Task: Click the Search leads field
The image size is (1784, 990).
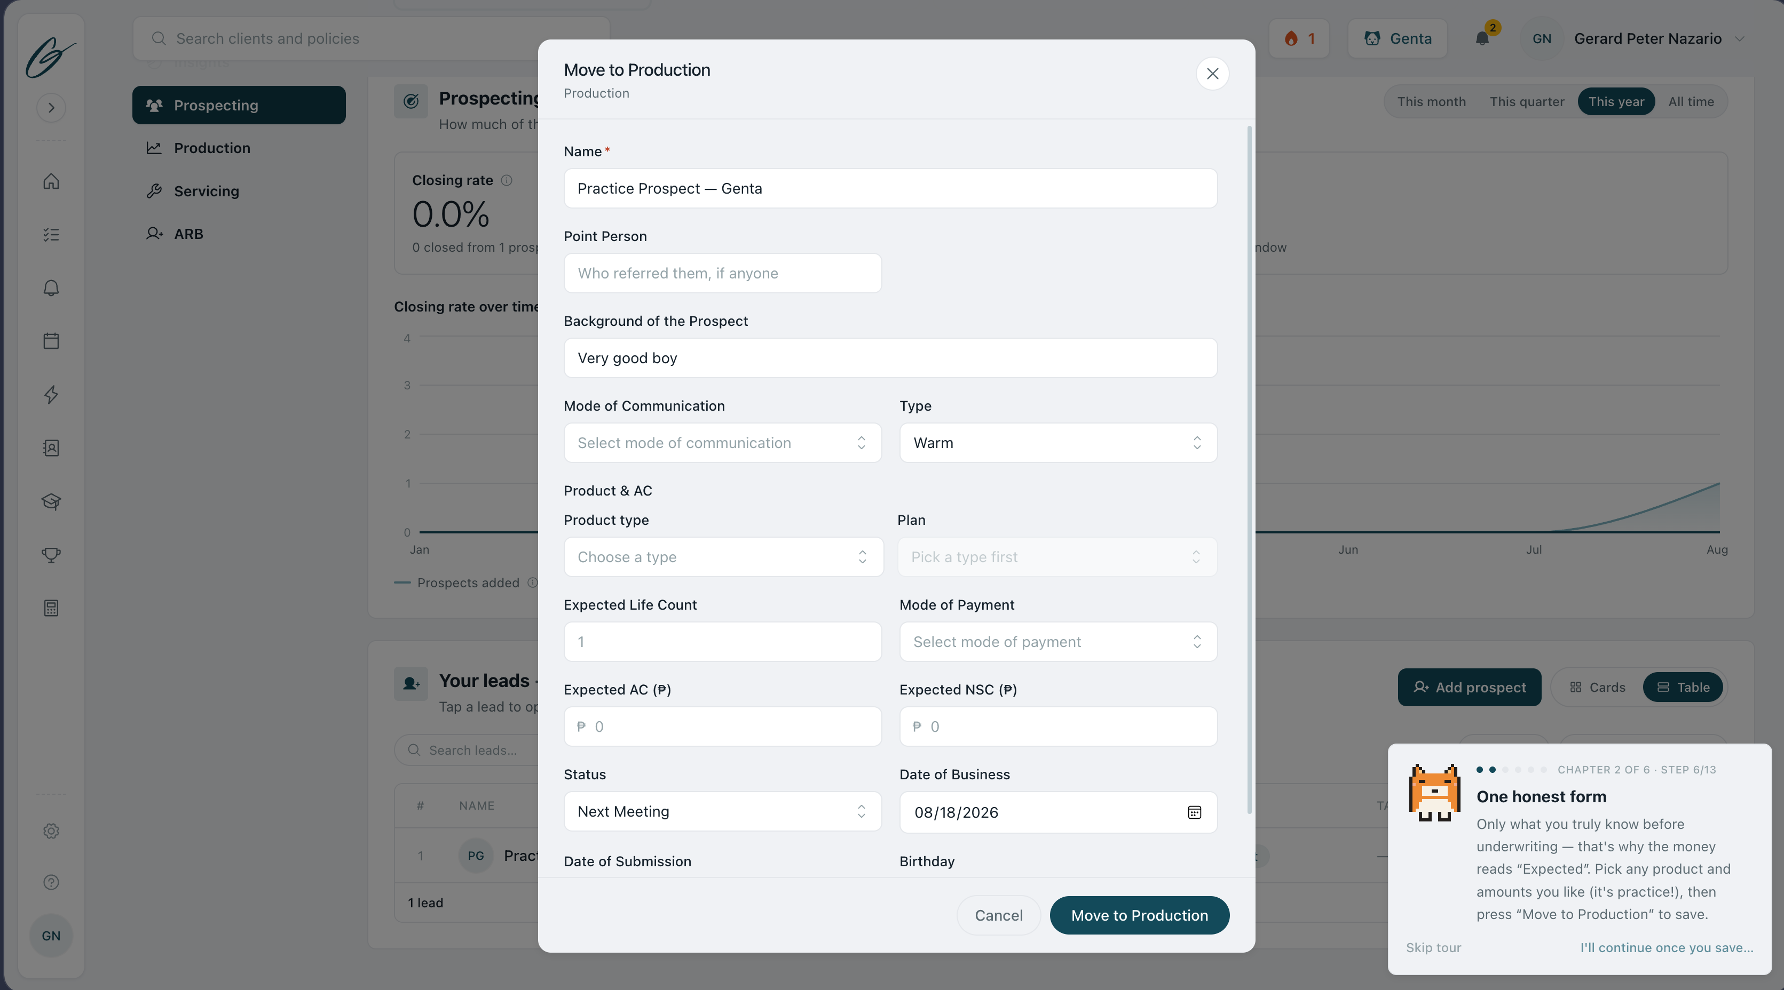Action: tap(468, 750)
